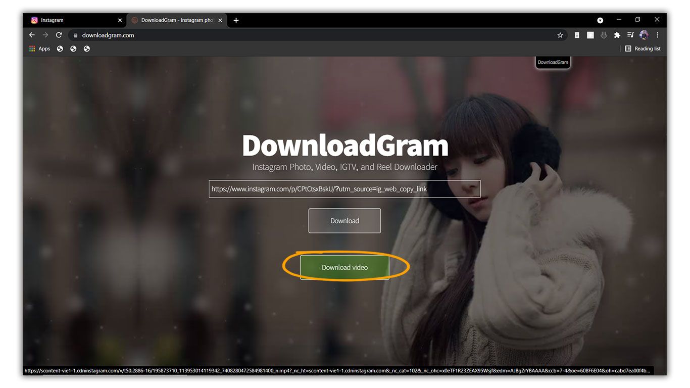The height and width of the screenshot is (388, 690).
Task: Close the Chrome window
Action: (x=657, y=20)
